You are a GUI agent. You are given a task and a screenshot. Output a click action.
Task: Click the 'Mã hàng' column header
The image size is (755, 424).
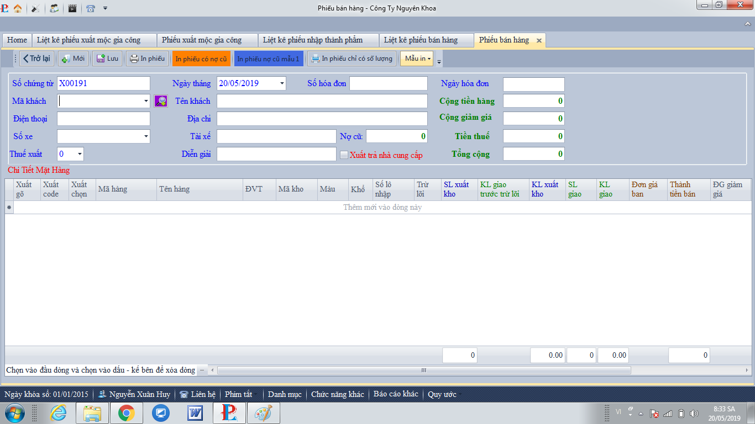pos(126,189)
